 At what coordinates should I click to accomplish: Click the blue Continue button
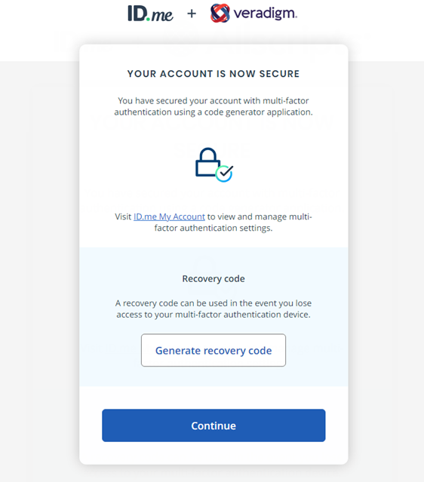(214, 425)
